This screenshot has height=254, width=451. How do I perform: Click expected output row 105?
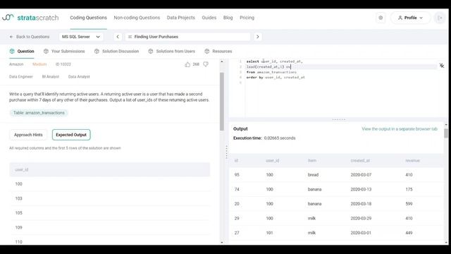110,213
